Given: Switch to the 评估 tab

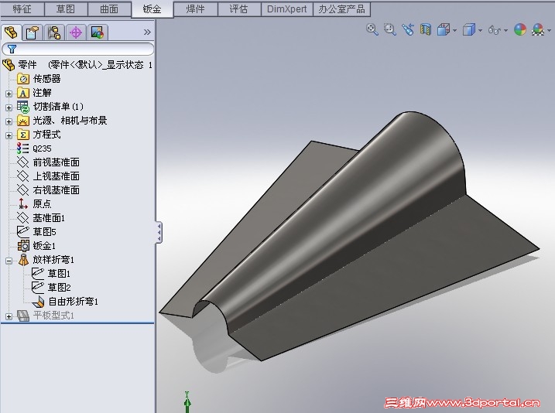Looking at the screenshot, I should point(239,9).
